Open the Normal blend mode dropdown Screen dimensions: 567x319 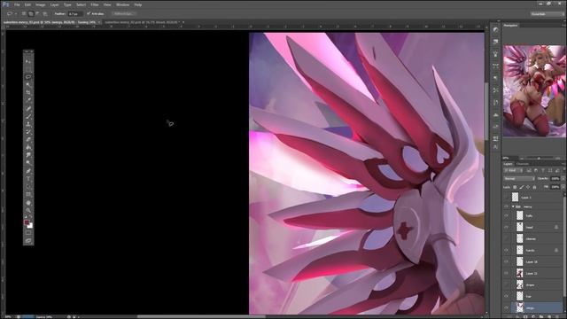tap(519, 179)
